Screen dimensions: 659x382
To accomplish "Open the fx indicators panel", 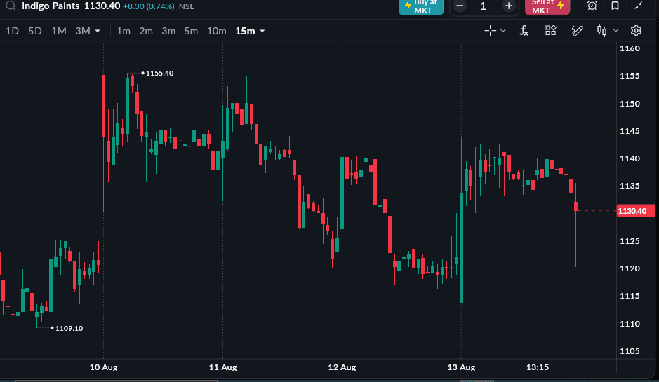I will (x=524, y=31).
